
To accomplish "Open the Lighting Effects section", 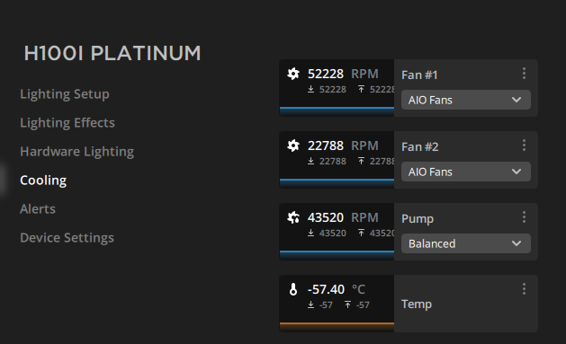I will 67,123.
